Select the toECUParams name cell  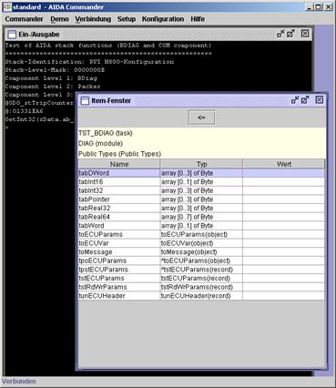(x=119, y=234)
